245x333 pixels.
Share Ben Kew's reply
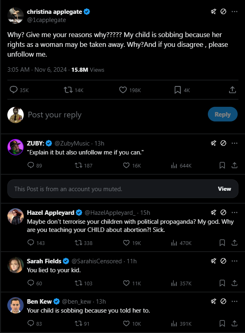[235, 324]
